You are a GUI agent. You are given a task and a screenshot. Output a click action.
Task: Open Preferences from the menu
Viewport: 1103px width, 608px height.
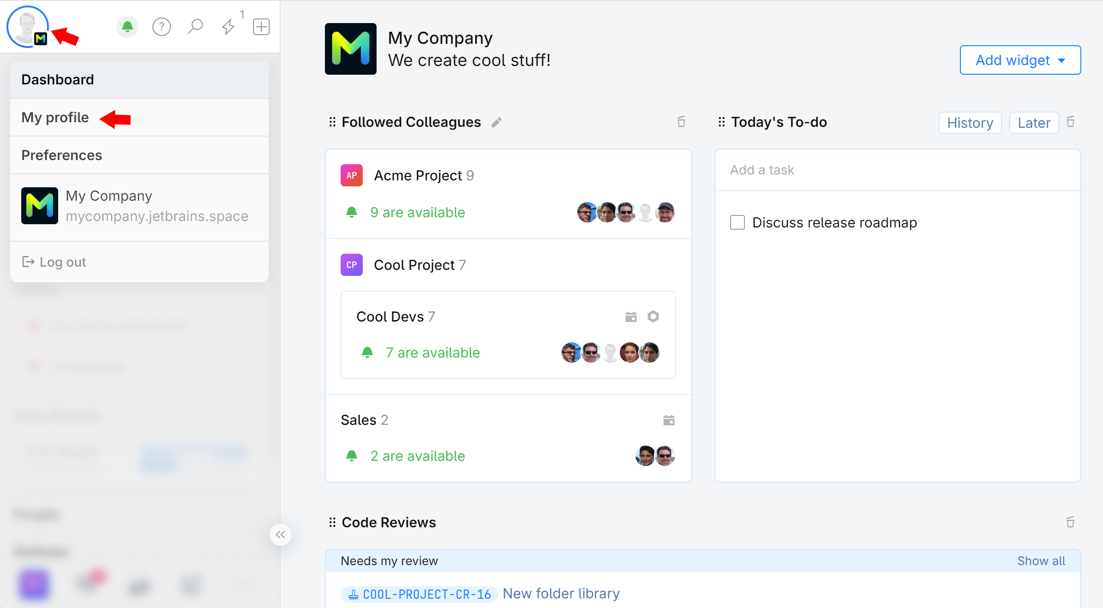pos(62,155)
